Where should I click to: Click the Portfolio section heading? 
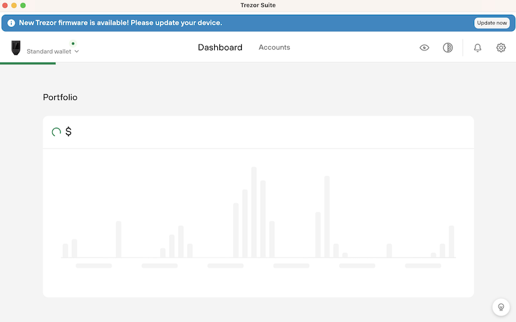point(60,97)
